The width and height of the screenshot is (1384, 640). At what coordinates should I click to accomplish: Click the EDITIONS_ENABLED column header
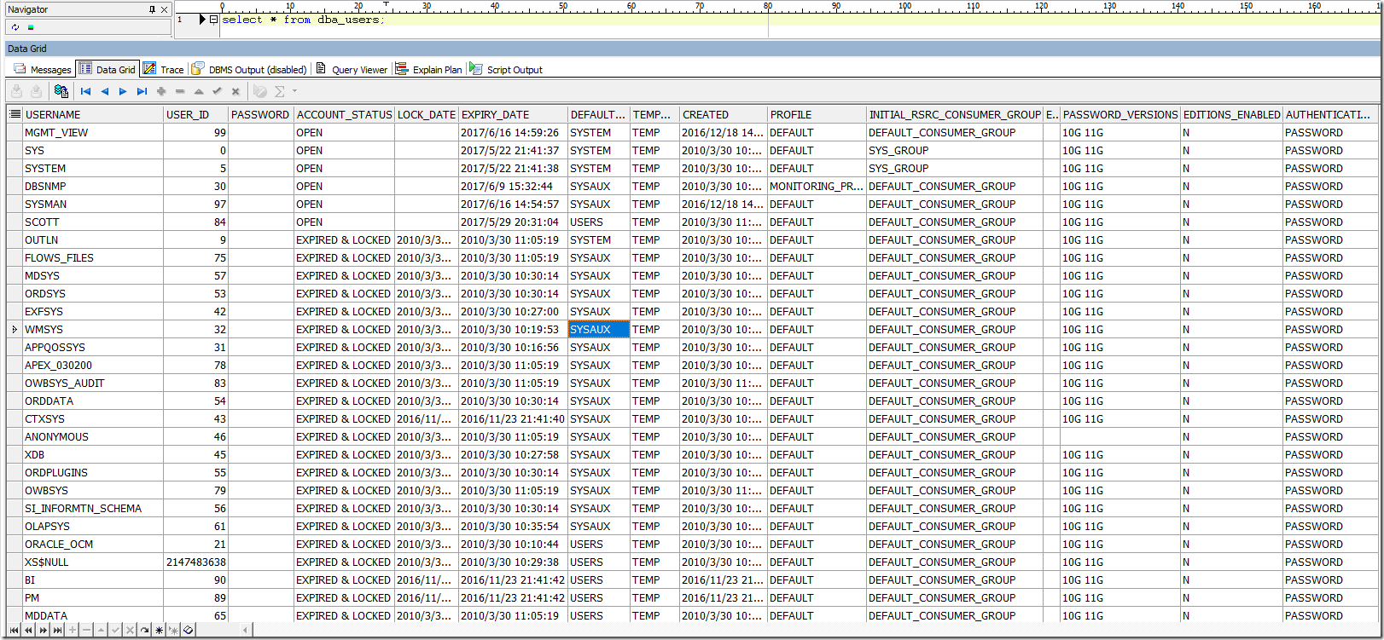point(1232,114)
